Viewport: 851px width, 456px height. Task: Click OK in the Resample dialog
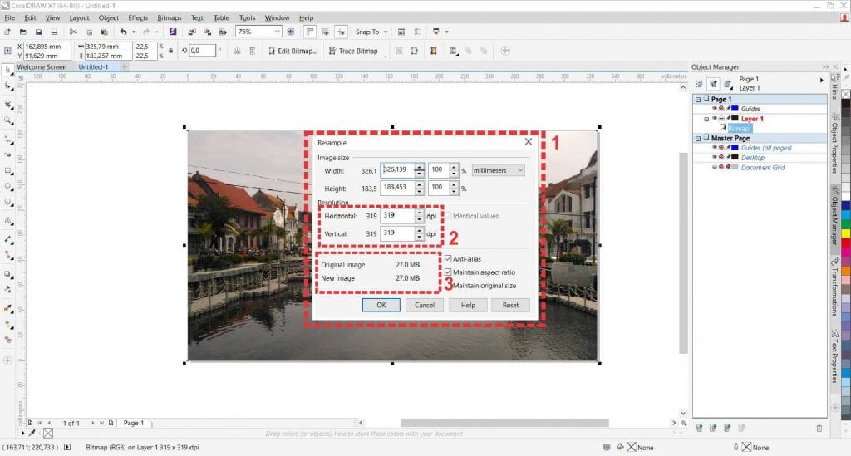381,305
